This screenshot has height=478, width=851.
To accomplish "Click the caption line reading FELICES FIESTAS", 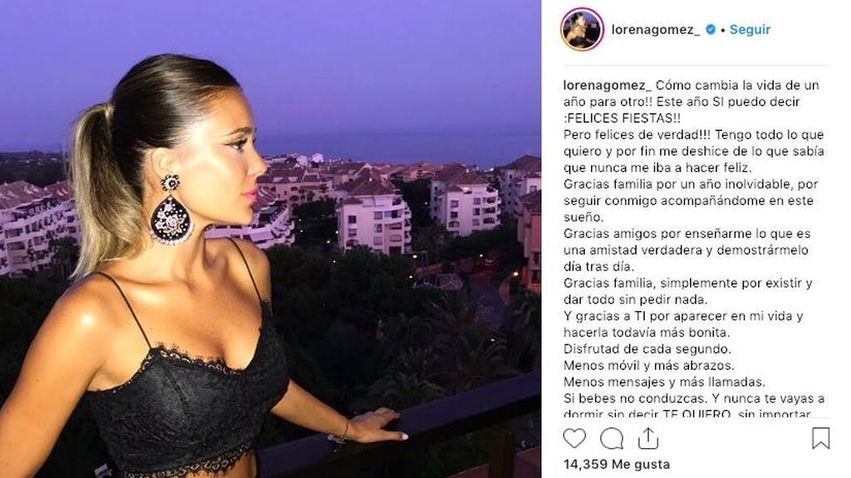I will click(x=622, y=118).
